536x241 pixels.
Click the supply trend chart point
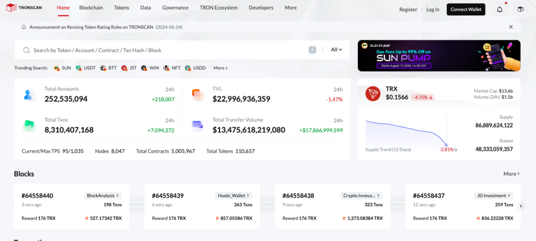click(x=446, y=145)
